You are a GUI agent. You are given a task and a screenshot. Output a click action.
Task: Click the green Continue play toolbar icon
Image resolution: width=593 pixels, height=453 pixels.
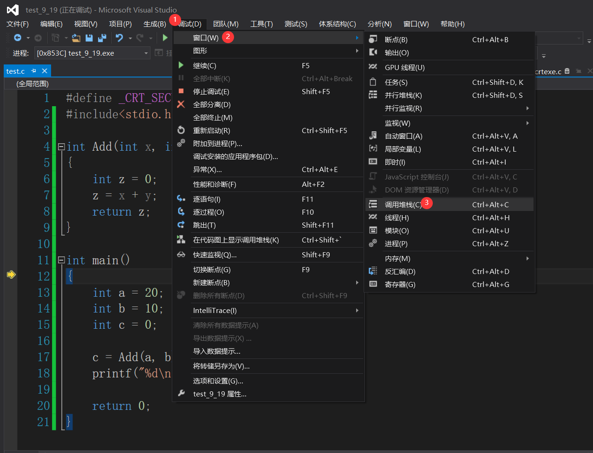tap(165, 38)
